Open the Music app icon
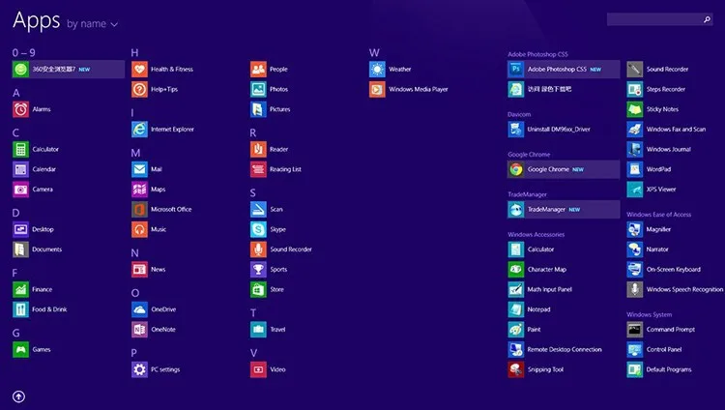 139,229
